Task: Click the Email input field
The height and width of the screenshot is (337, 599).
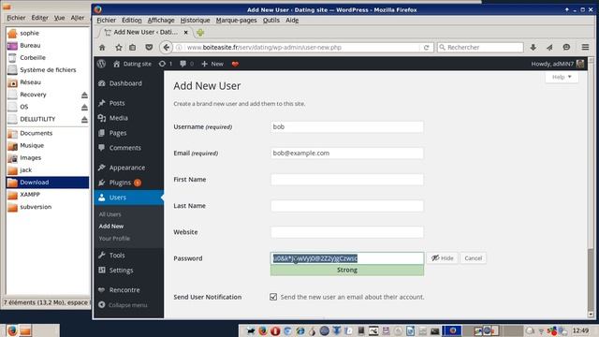Action: (347, 154)
